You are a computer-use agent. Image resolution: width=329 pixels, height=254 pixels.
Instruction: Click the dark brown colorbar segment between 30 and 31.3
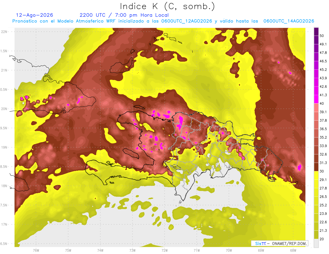click(316, 167)
